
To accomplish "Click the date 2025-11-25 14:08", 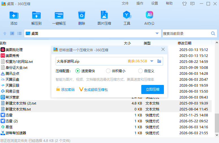I will (194, 115).
